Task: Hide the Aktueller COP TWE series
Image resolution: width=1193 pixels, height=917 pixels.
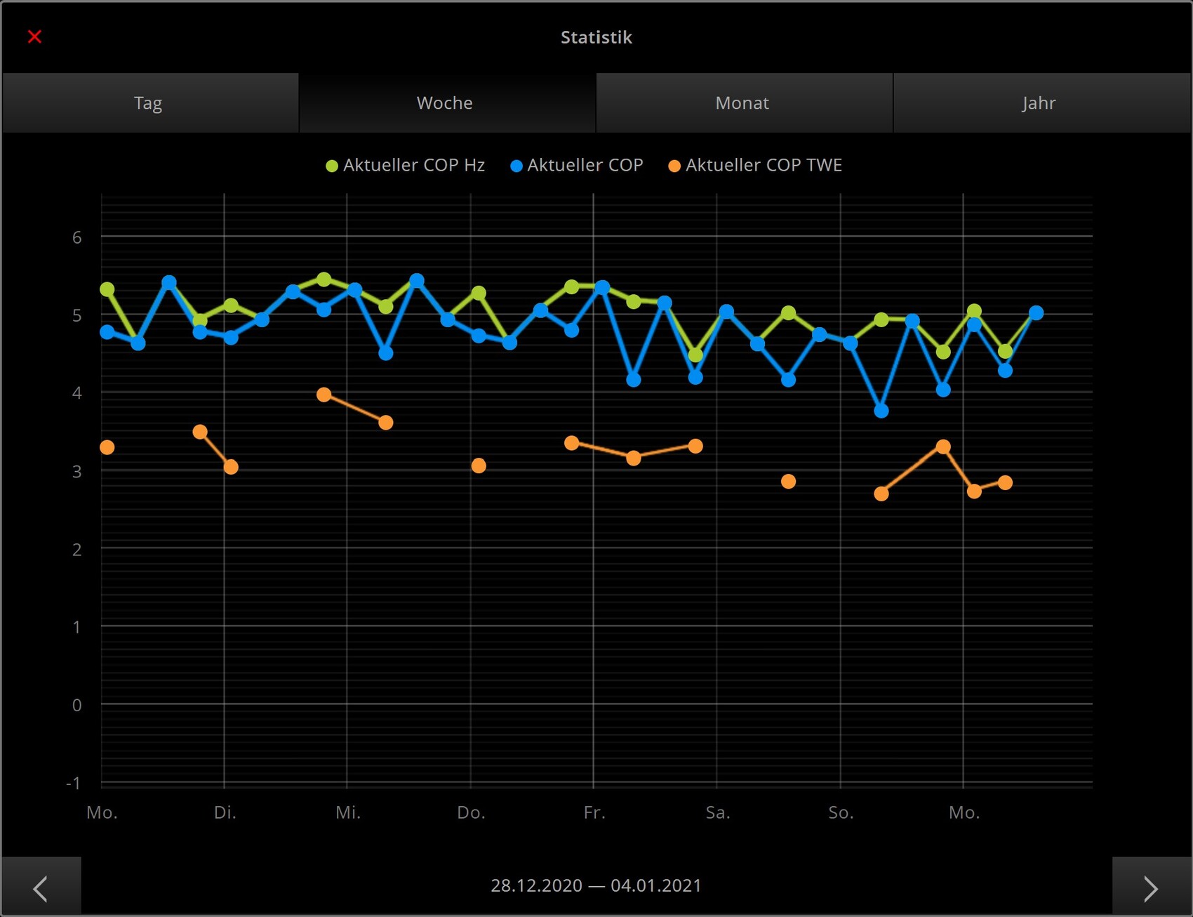Action: 764,166
